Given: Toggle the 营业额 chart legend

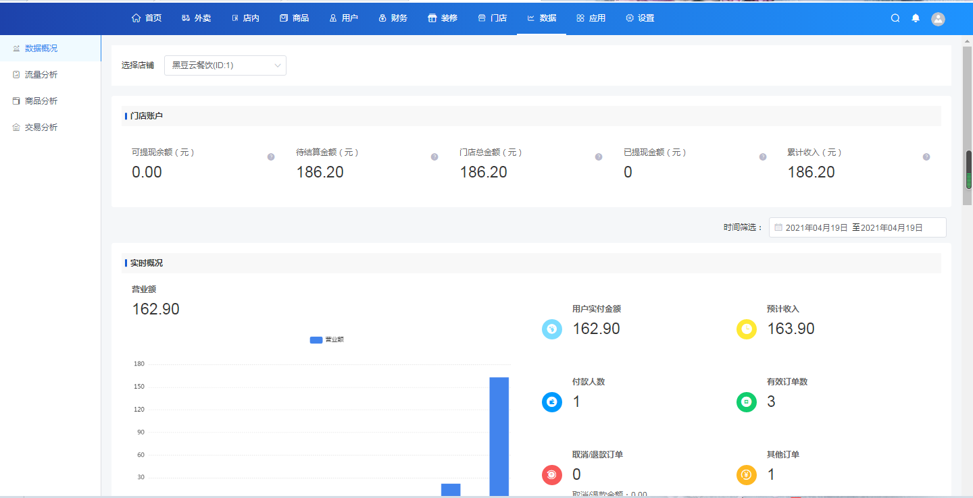Looking at the screenshot, I should coord(327,340).
